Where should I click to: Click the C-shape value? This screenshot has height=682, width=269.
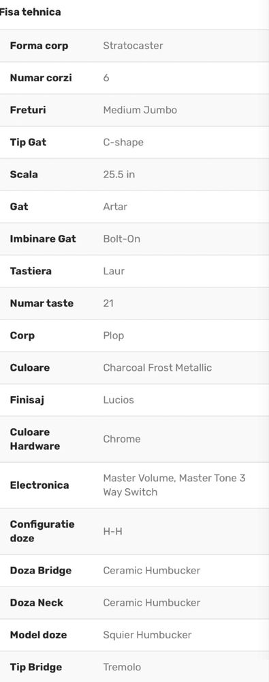tap(123, 142)
